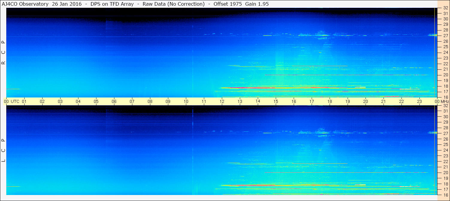The image size is (450, 201).
Task: Select the 21 MHz label on LCP scale
Action: pyautogui.click(x=445, y=167)
